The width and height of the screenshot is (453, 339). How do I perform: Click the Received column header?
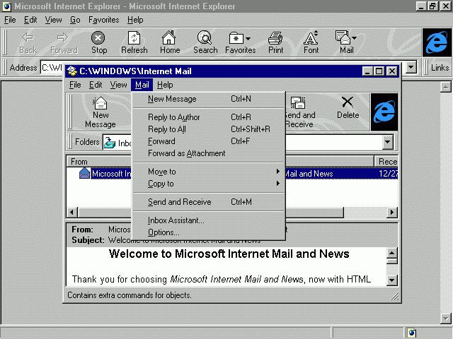[x=386, y=162]
